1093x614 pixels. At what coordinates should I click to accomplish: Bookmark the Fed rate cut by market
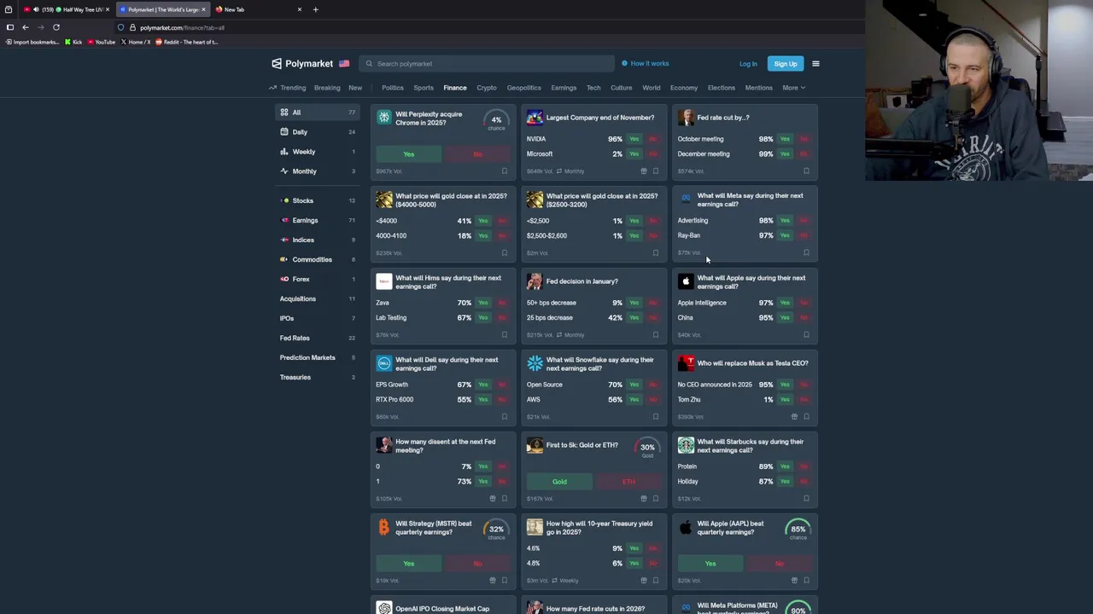click(806, 171)
